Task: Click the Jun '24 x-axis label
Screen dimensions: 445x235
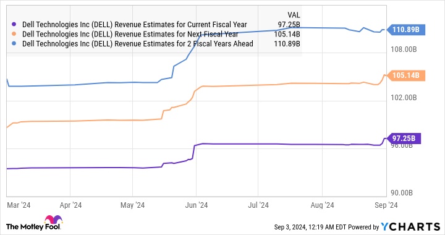Action: tap(197, 205)
